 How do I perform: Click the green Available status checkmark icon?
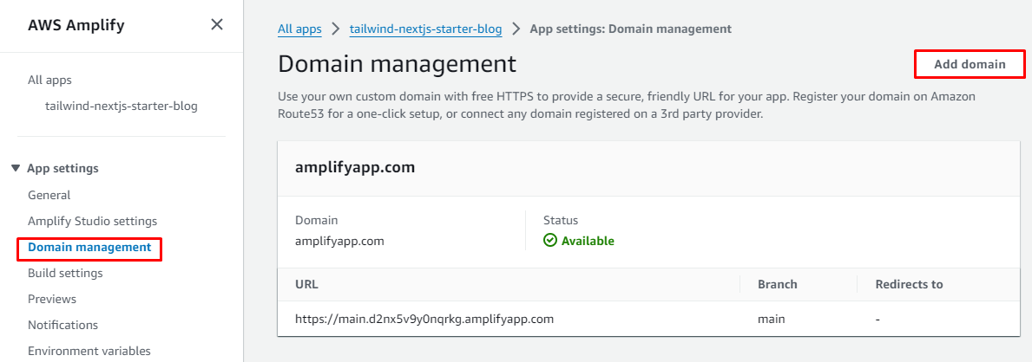(x=550, y=241)
